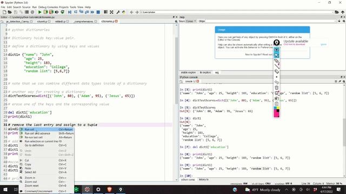Close the dictionaries.py editor tab
346x194 pixels.
(116, 22)
